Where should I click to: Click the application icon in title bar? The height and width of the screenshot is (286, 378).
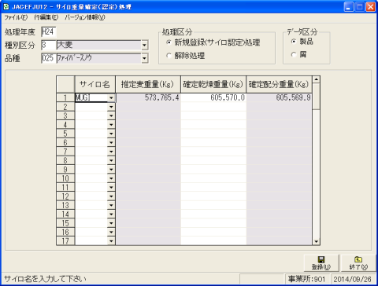click(6, 6)
